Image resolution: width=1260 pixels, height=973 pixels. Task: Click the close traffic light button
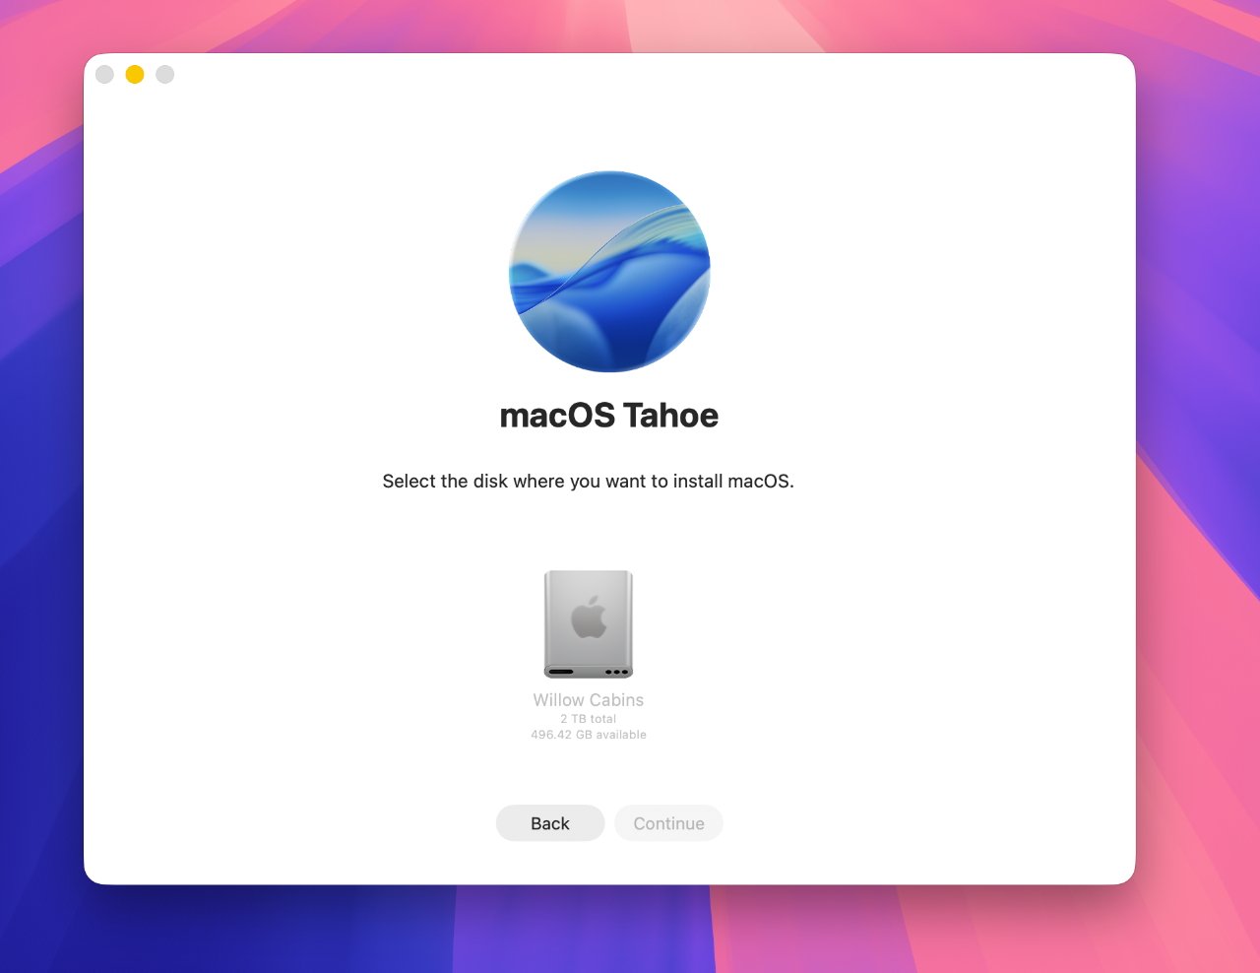click(104, 74)
